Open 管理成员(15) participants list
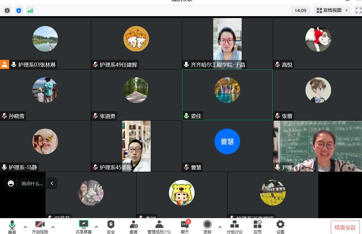This screenshot has height=234, width=362. (159, 227)
